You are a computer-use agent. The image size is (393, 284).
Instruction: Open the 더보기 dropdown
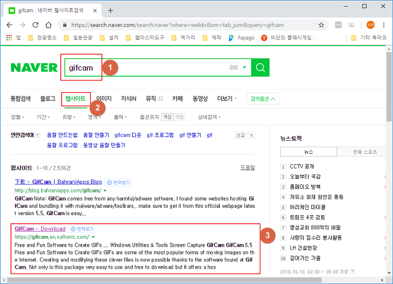click(x=227, y=98)
